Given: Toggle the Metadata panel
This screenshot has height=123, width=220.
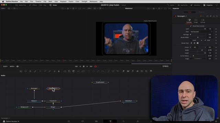Looking at the screenshot, I should point(195,5).
